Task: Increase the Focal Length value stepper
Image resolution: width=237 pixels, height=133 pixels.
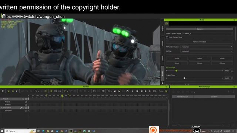Action: (x=232, y=70)
